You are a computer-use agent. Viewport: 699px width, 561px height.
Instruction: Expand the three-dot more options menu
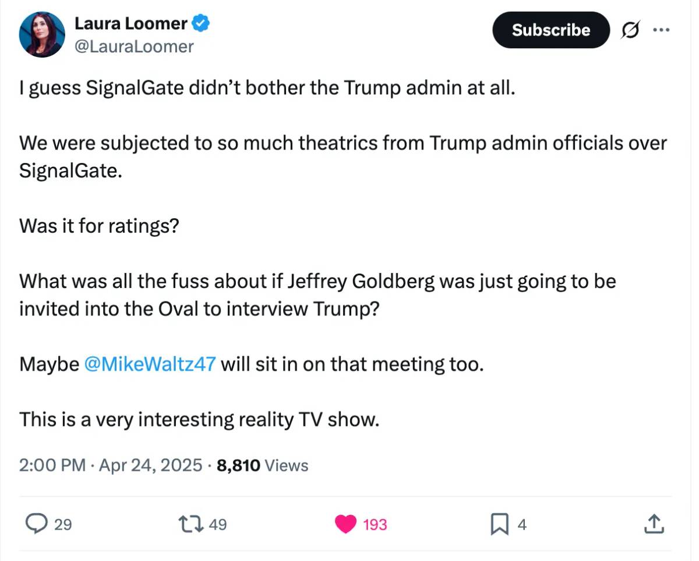[x=661, y=30]
